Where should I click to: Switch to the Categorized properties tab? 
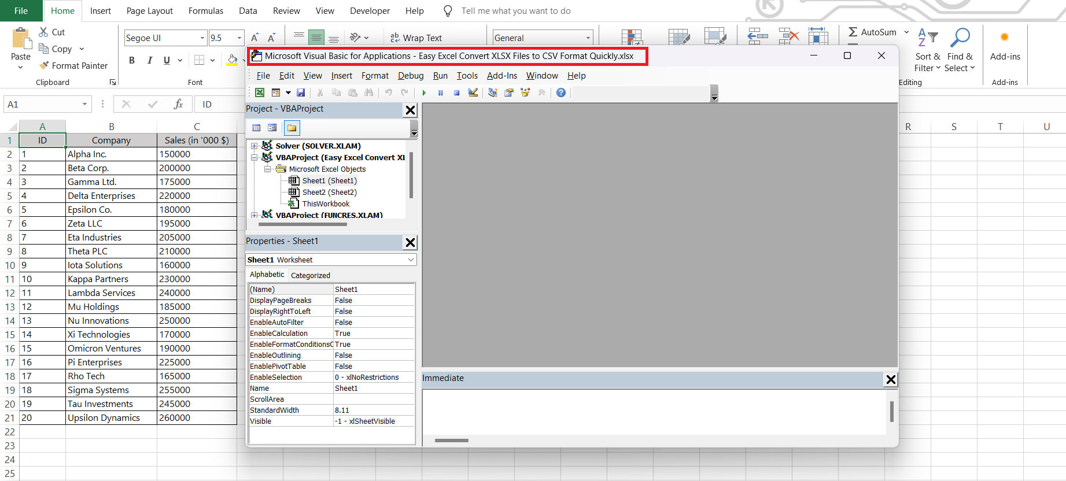pos(311,275)
